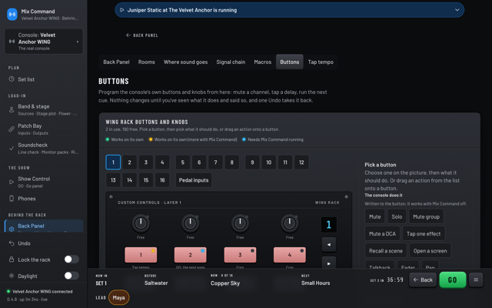Choose the Mute action
The image size is (492, 308).
[375, 216]
